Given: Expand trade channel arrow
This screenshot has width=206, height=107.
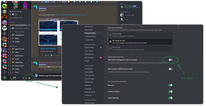Looking at the screenshot, I should (8, 59).
